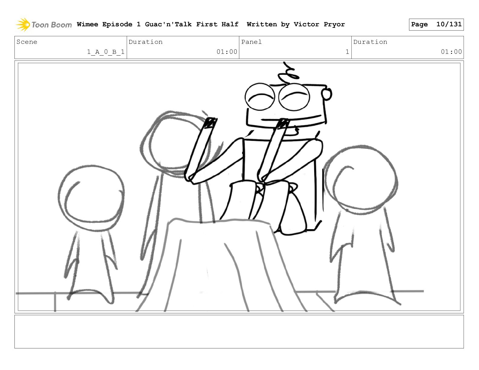Select the scene duration value '01:00'
Viewport: 479px width, 370px height.
[227, 52]
